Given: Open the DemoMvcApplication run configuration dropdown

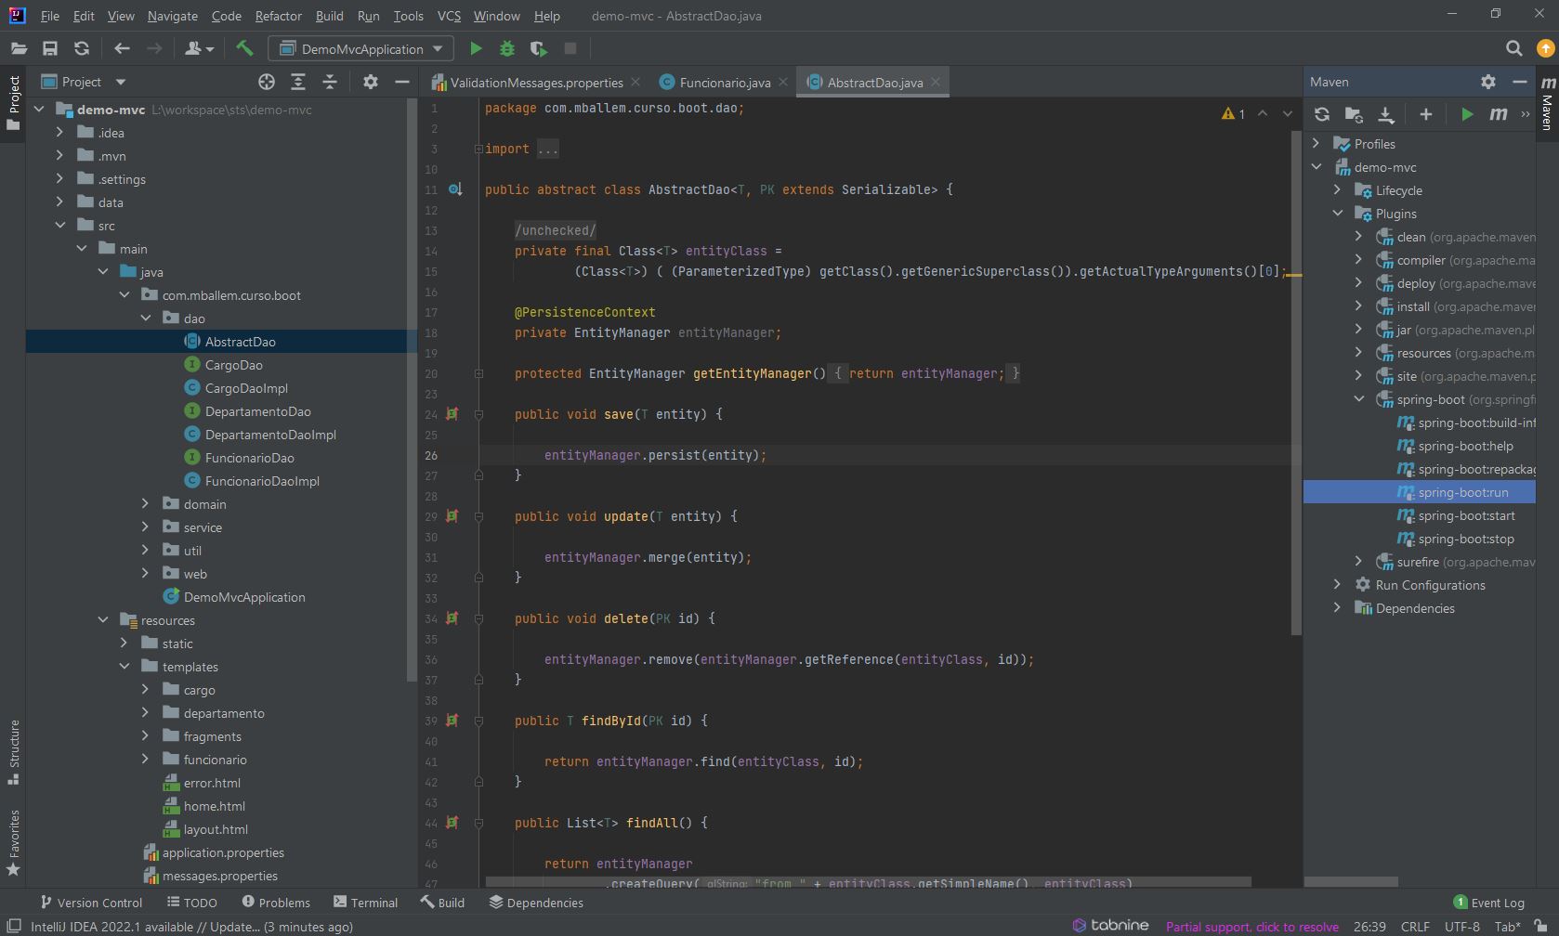Looking at the screenshot, I should 361,48.
